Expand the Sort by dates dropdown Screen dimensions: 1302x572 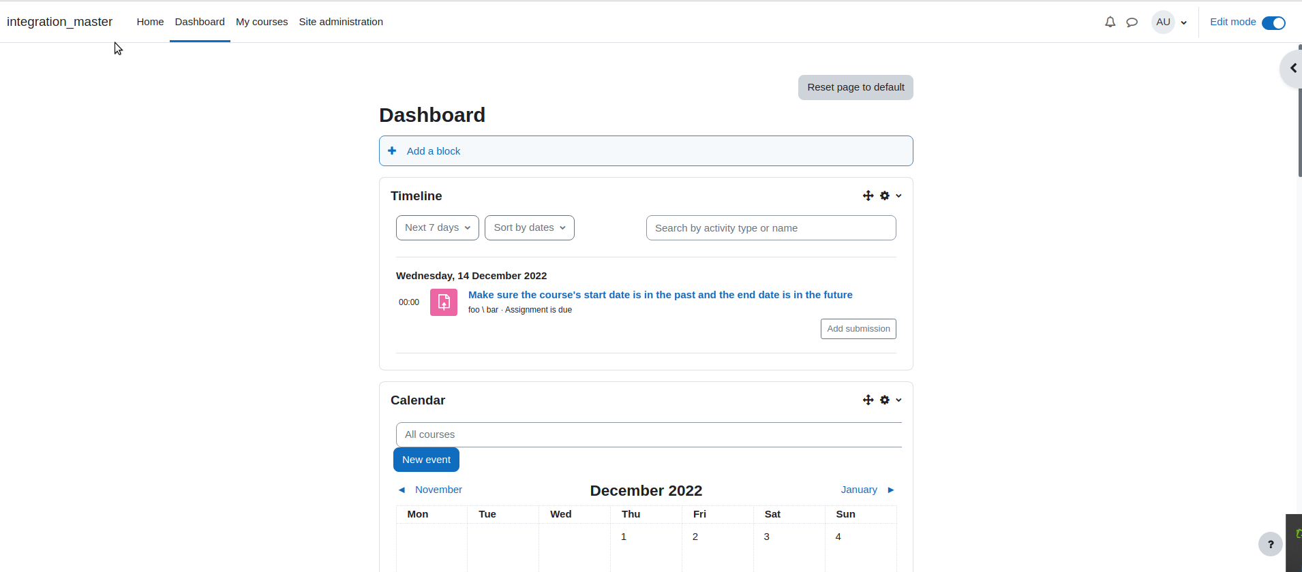(x=530, y=227)
